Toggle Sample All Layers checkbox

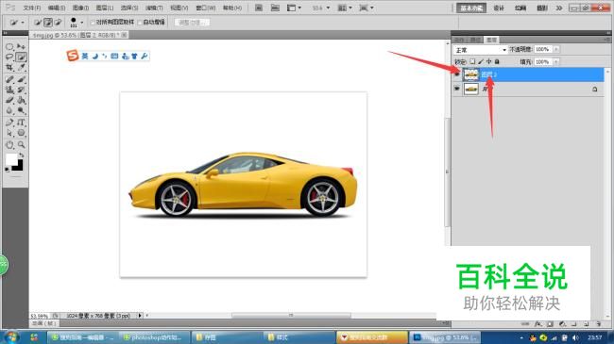(93, 23)
